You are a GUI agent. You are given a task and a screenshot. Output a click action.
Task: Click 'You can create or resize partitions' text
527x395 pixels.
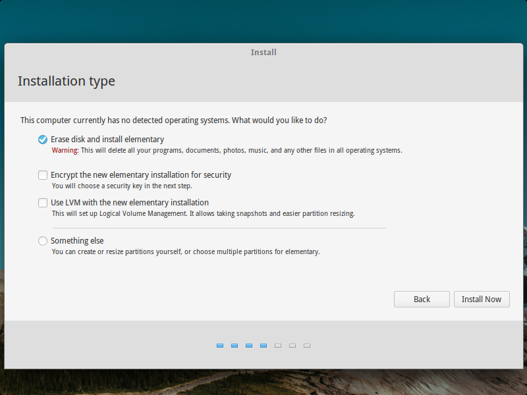(186, 251)
